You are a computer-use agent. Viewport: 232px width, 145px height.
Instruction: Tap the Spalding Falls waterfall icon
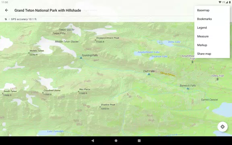pyautogui.click(x=81, y=58)
